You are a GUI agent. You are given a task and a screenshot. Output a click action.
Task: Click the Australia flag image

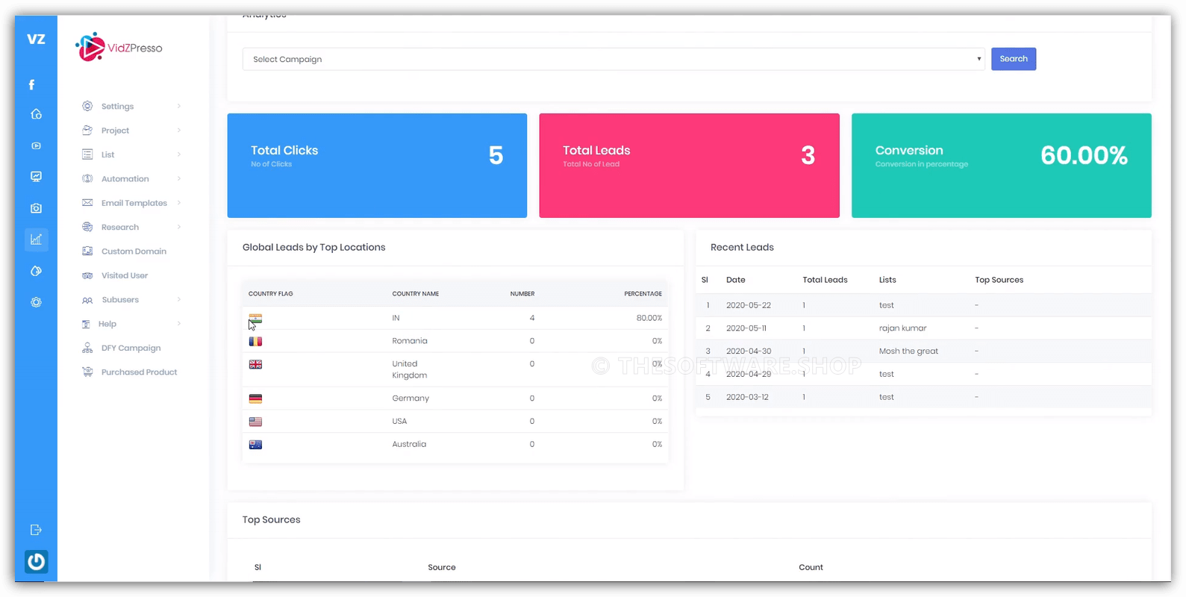coord(255,445)
